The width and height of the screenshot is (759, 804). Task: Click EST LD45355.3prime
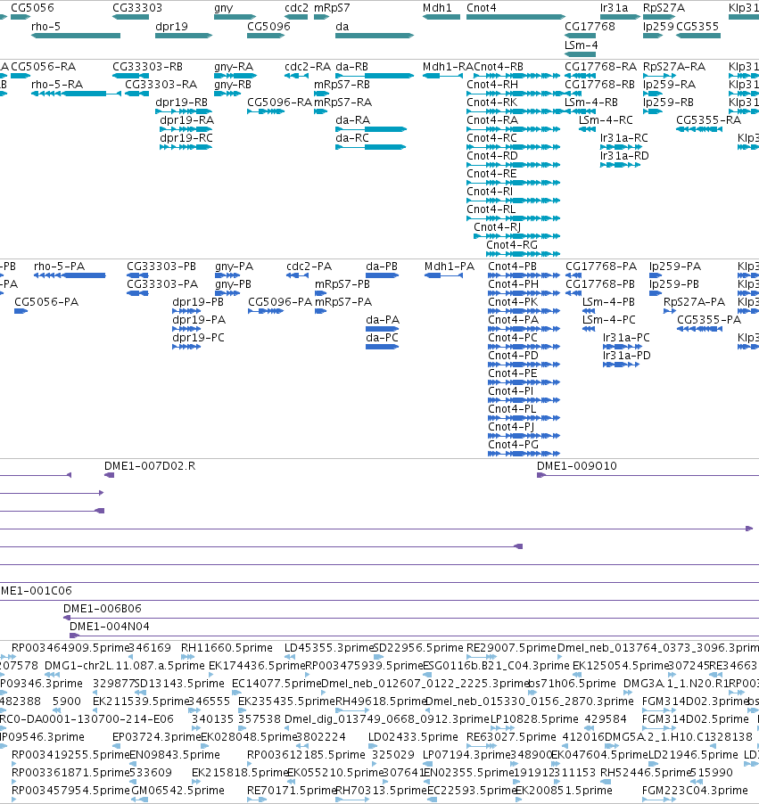click(x=329, y=648)
